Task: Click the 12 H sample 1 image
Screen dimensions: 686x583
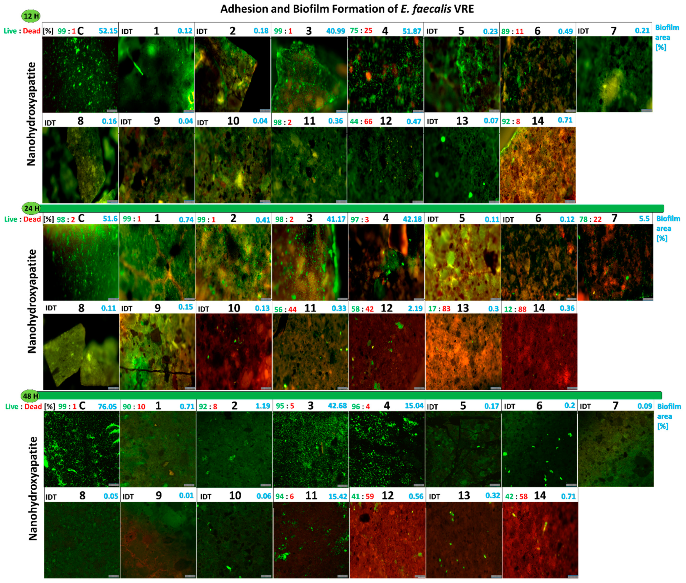Action: pos(156,74)
